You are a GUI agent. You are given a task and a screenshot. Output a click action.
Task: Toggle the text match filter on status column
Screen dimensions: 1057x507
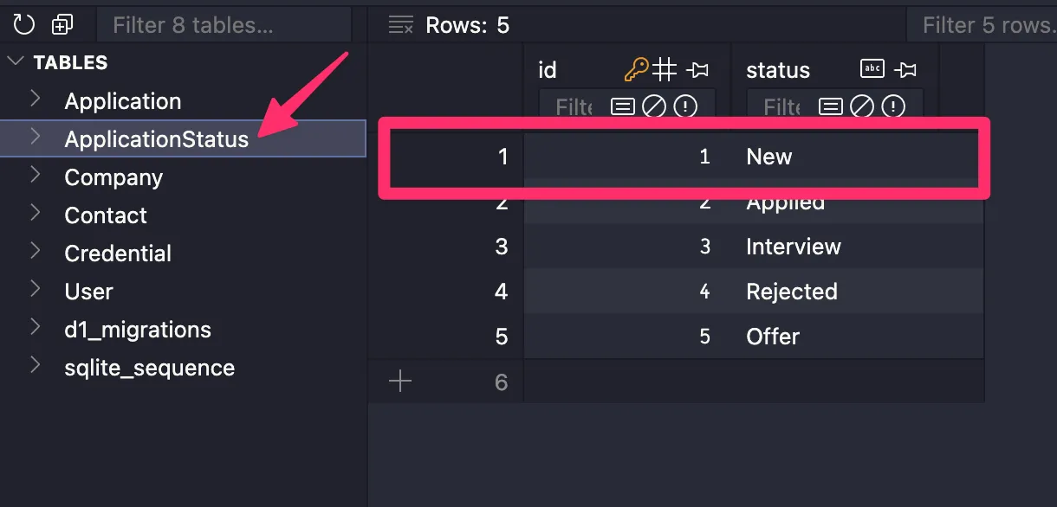coord(830,106)
